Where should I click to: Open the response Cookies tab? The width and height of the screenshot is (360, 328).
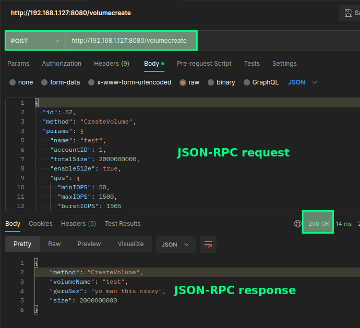41,224
